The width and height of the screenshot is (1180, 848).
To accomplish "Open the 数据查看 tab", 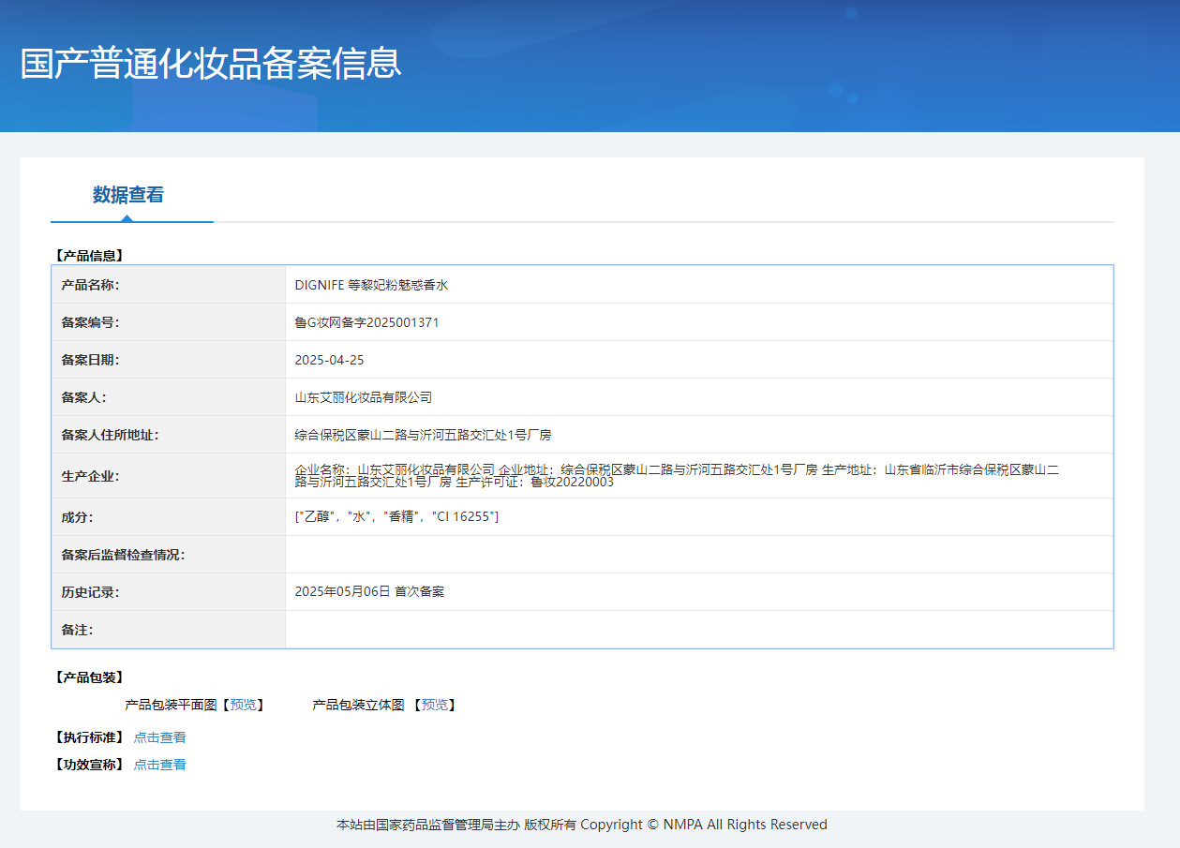I will pyautogui.click(x=128, y=195).
